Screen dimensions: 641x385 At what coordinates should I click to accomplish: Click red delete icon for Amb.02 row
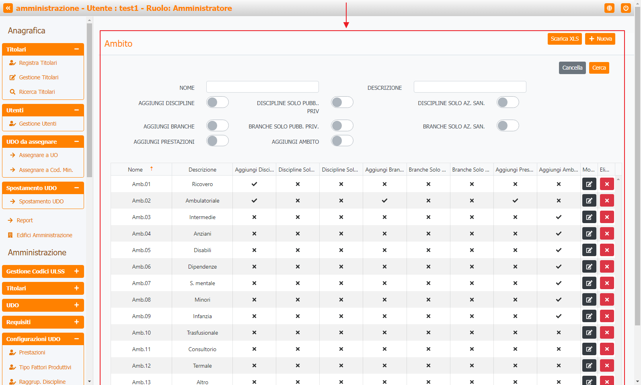coord(607,201)
